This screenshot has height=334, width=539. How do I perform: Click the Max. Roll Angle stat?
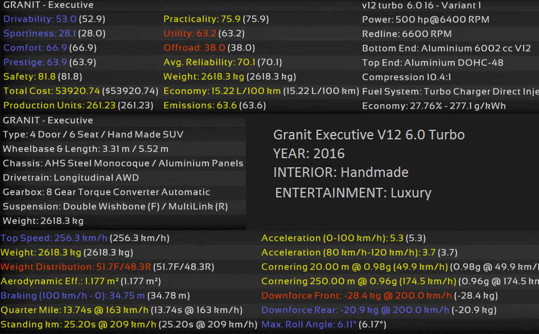tap(322, 324)
